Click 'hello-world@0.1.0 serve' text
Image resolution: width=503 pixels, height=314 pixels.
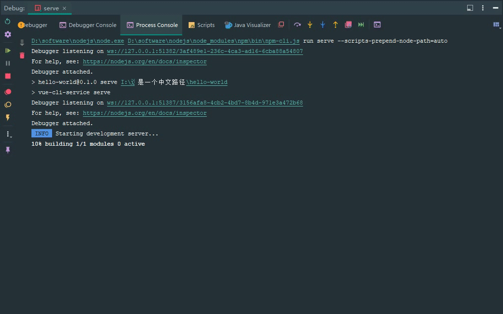point(78,82)
